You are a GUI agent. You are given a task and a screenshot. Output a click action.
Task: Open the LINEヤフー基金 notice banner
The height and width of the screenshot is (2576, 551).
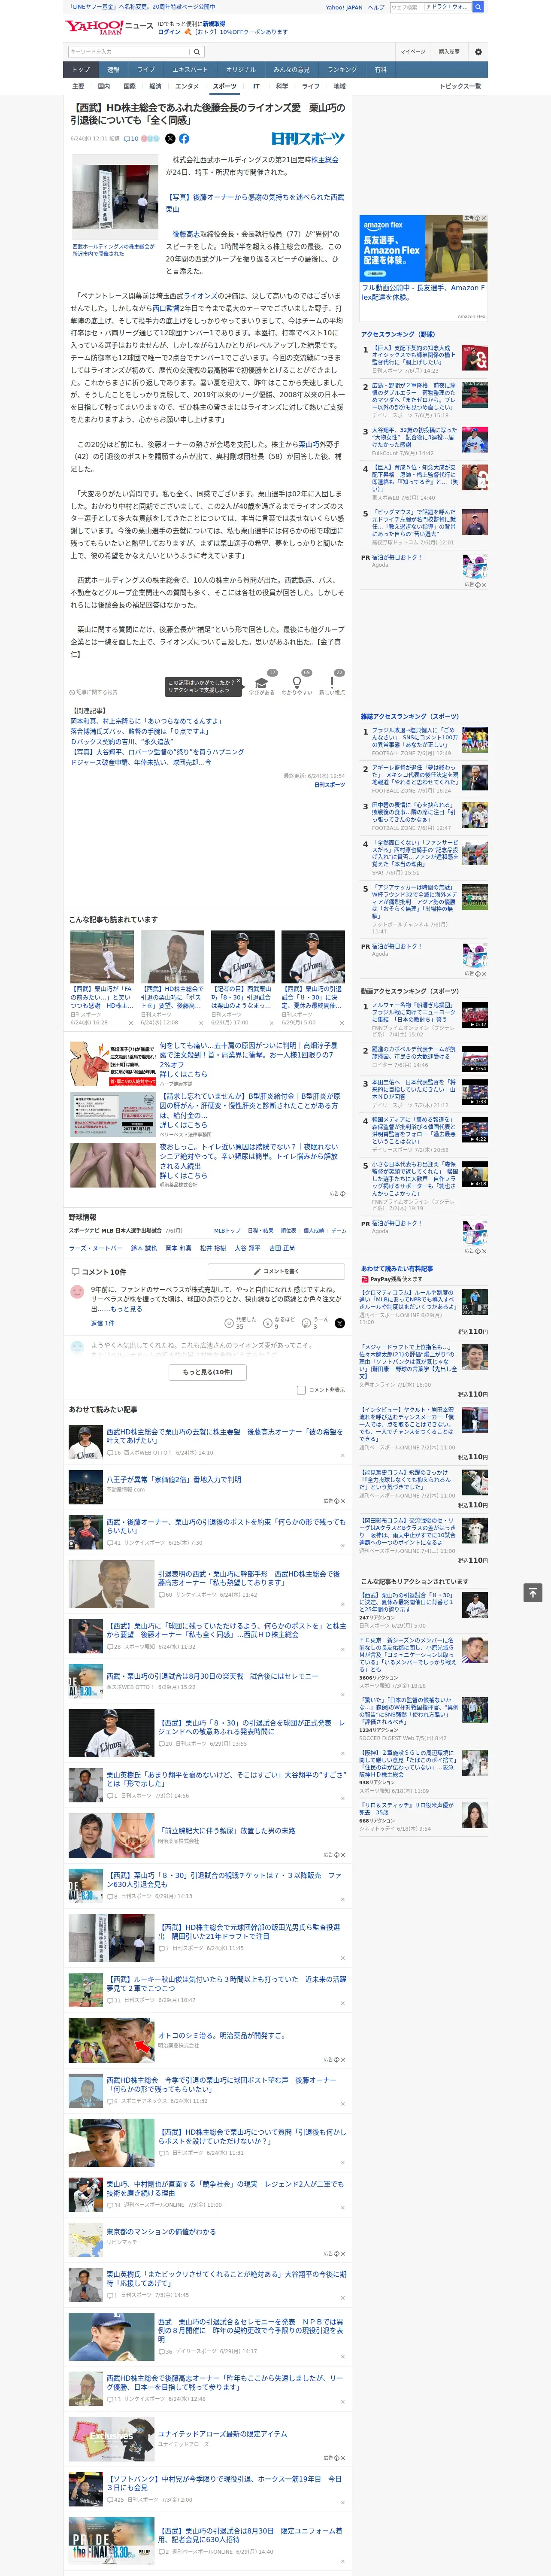[x=143, y=7]
